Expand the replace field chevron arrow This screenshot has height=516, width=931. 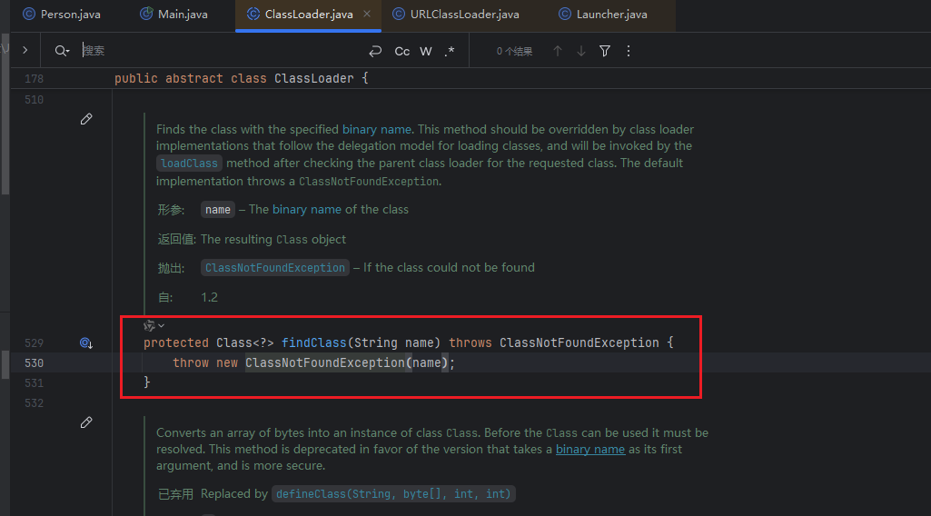click(x=25, y=51)
